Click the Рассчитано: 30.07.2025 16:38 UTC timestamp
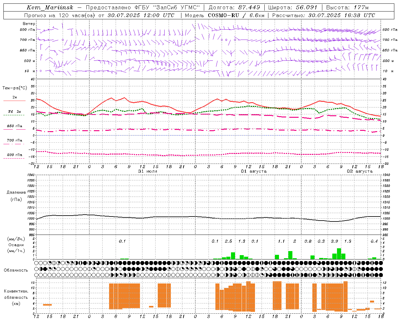Viewport: 399px width, 319px height. pyautogui.click(x=324, y=15)
